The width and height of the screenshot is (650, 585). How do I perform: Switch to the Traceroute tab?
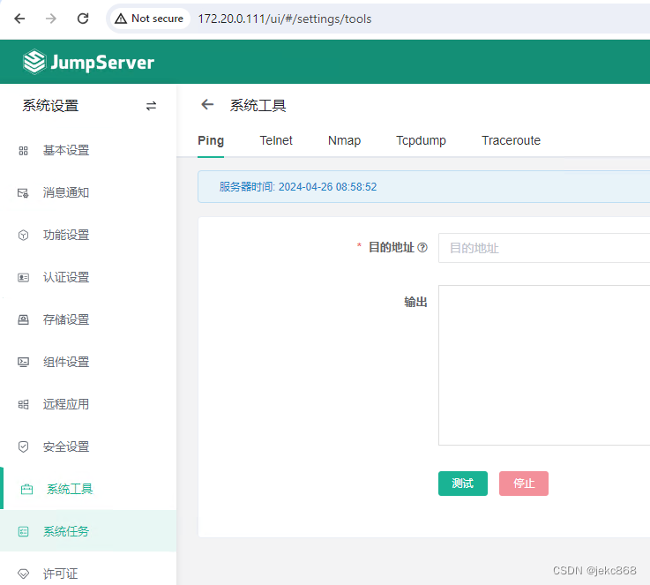point(511,140)
